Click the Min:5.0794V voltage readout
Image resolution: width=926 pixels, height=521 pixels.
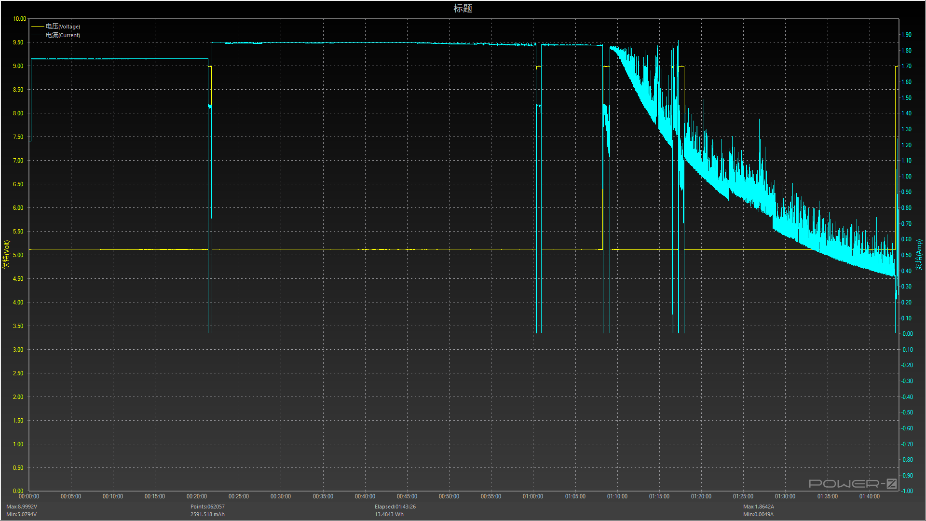tap(22, 514)
